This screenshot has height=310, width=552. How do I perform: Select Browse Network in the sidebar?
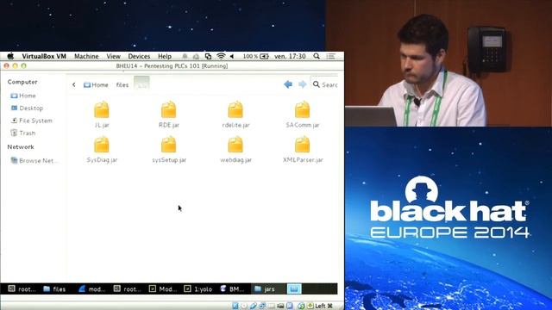(34, 161)
